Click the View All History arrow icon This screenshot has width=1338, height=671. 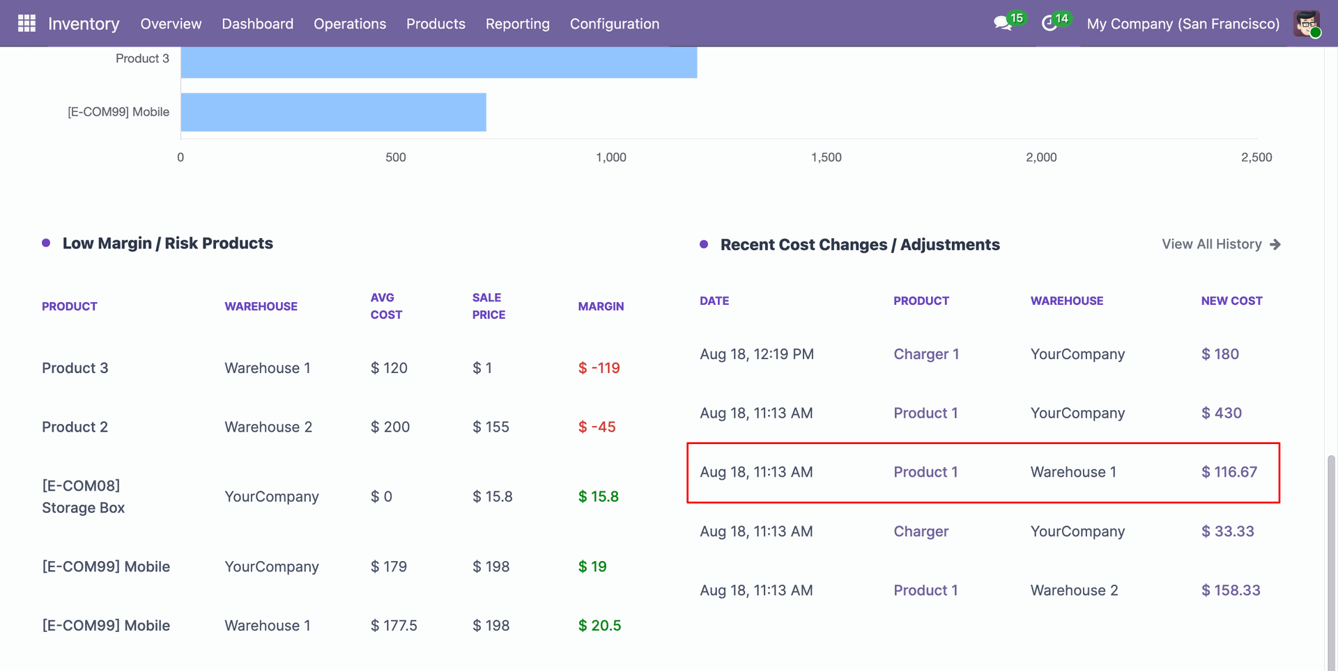[1275, 244]
